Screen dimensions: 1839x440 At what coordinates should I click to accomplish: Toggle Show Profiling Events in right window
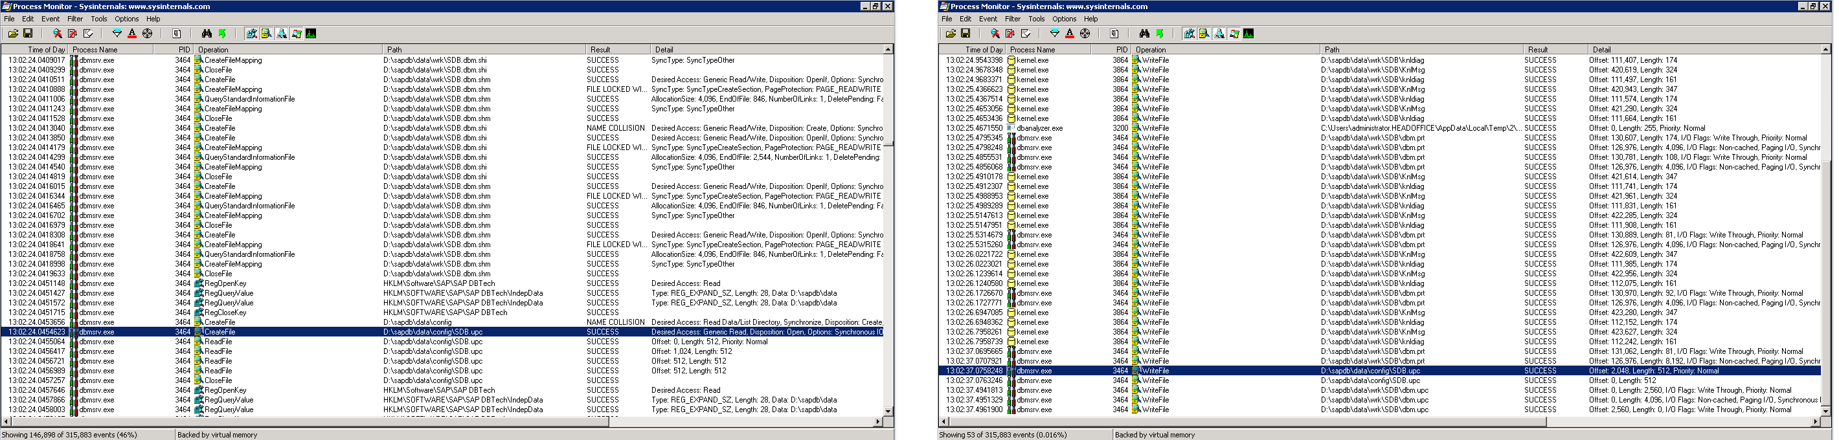point(1249,34)
